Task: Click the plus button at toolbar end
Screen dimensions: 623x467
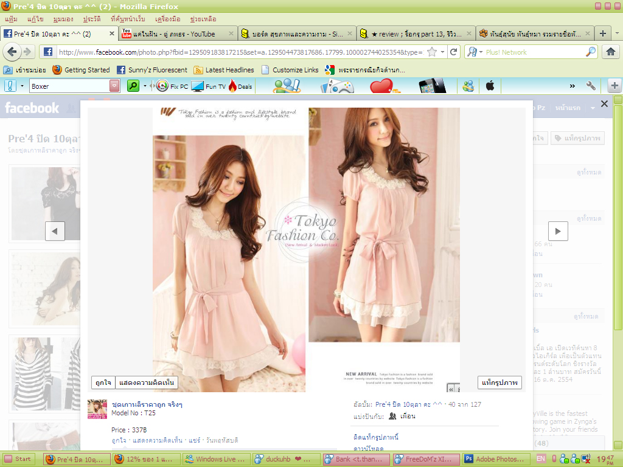Action: tap(614, 86)
